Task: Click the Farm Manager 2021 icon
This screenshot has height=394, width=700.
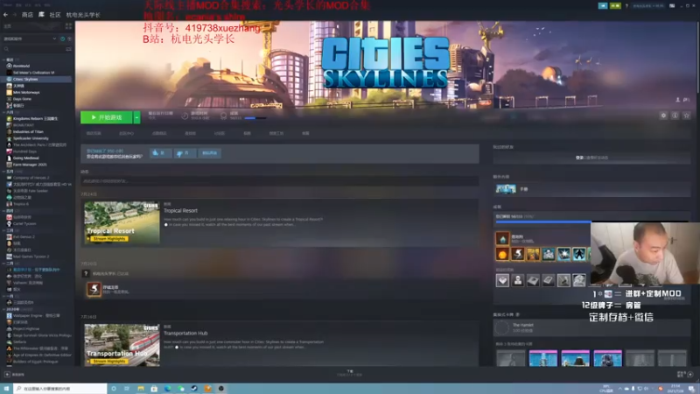Action: (x=9, y=165)
